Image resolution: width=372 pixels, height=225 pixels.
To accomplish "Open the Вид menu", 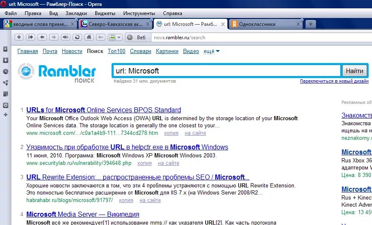I will [x=54, y=13].
